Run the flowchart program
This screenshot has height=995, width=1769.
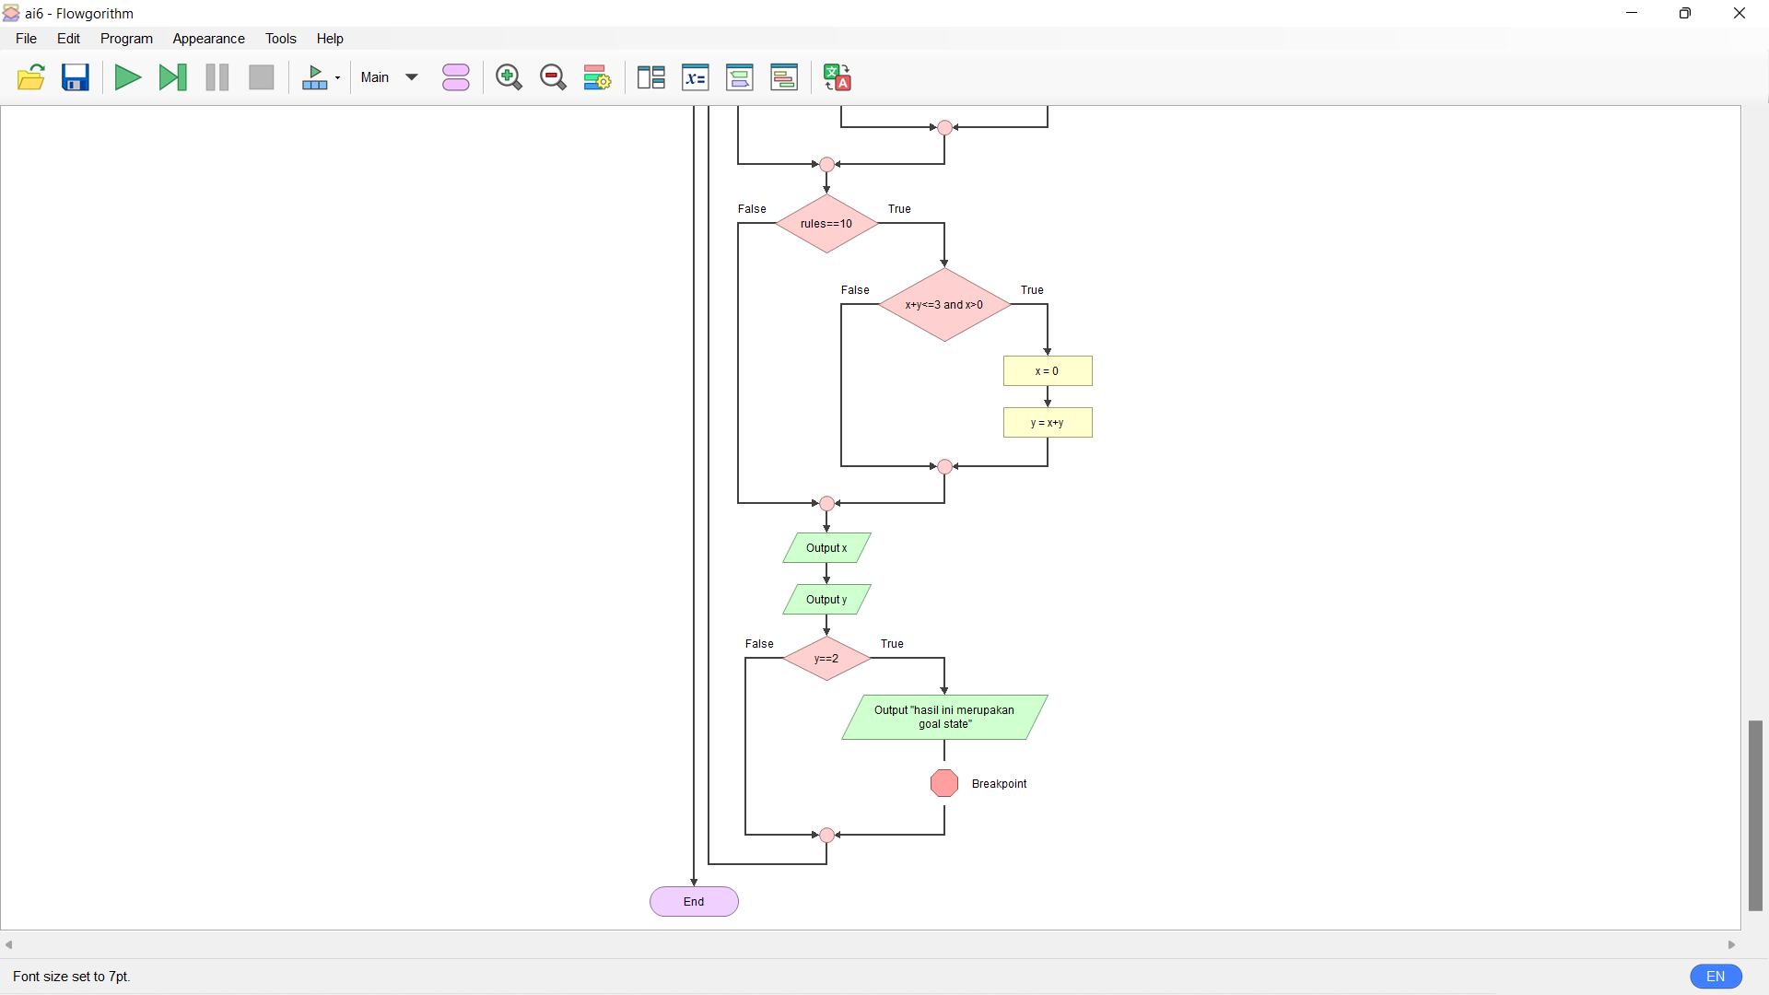point(128,77)
